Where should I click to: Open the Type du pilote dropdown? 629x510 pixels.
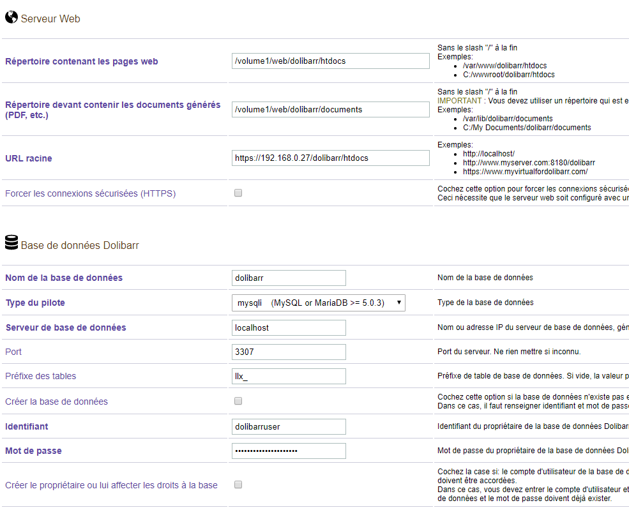pos(319,303)
